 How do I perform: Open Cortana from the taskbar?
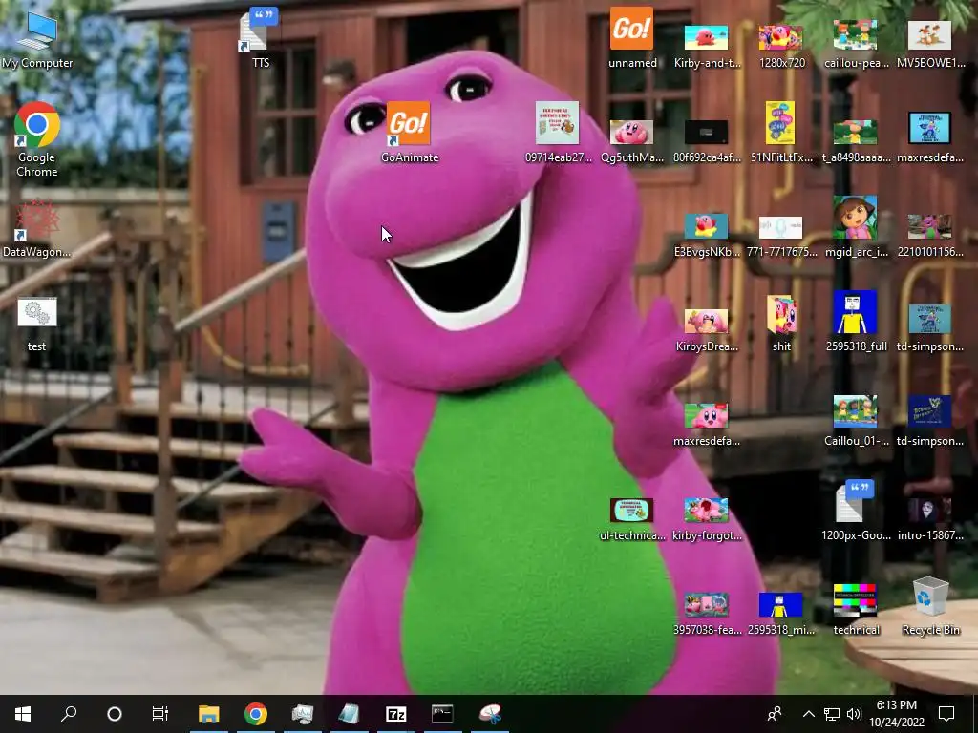tap(115, 714)
